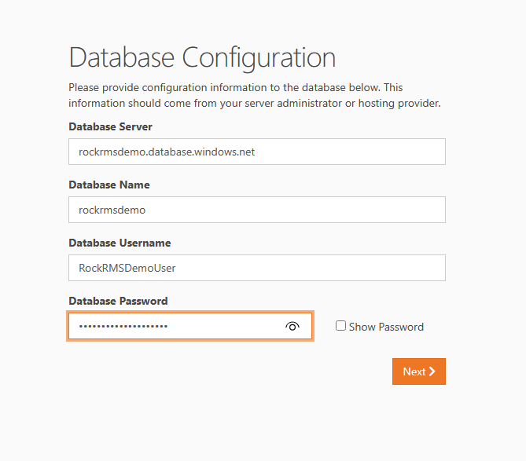This screenshot has height=461, width=526.
Task: Enable the Show Password checkbox
Action: (x=340, y=326)
